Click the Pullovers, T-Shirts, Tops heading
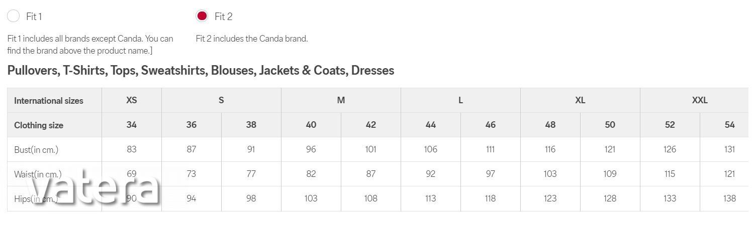The height and width of the screenshot is (225, 754). click(201, 71)
